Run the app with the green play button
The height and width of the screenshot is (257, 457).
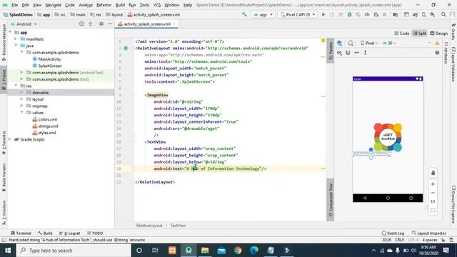(323, 14)
